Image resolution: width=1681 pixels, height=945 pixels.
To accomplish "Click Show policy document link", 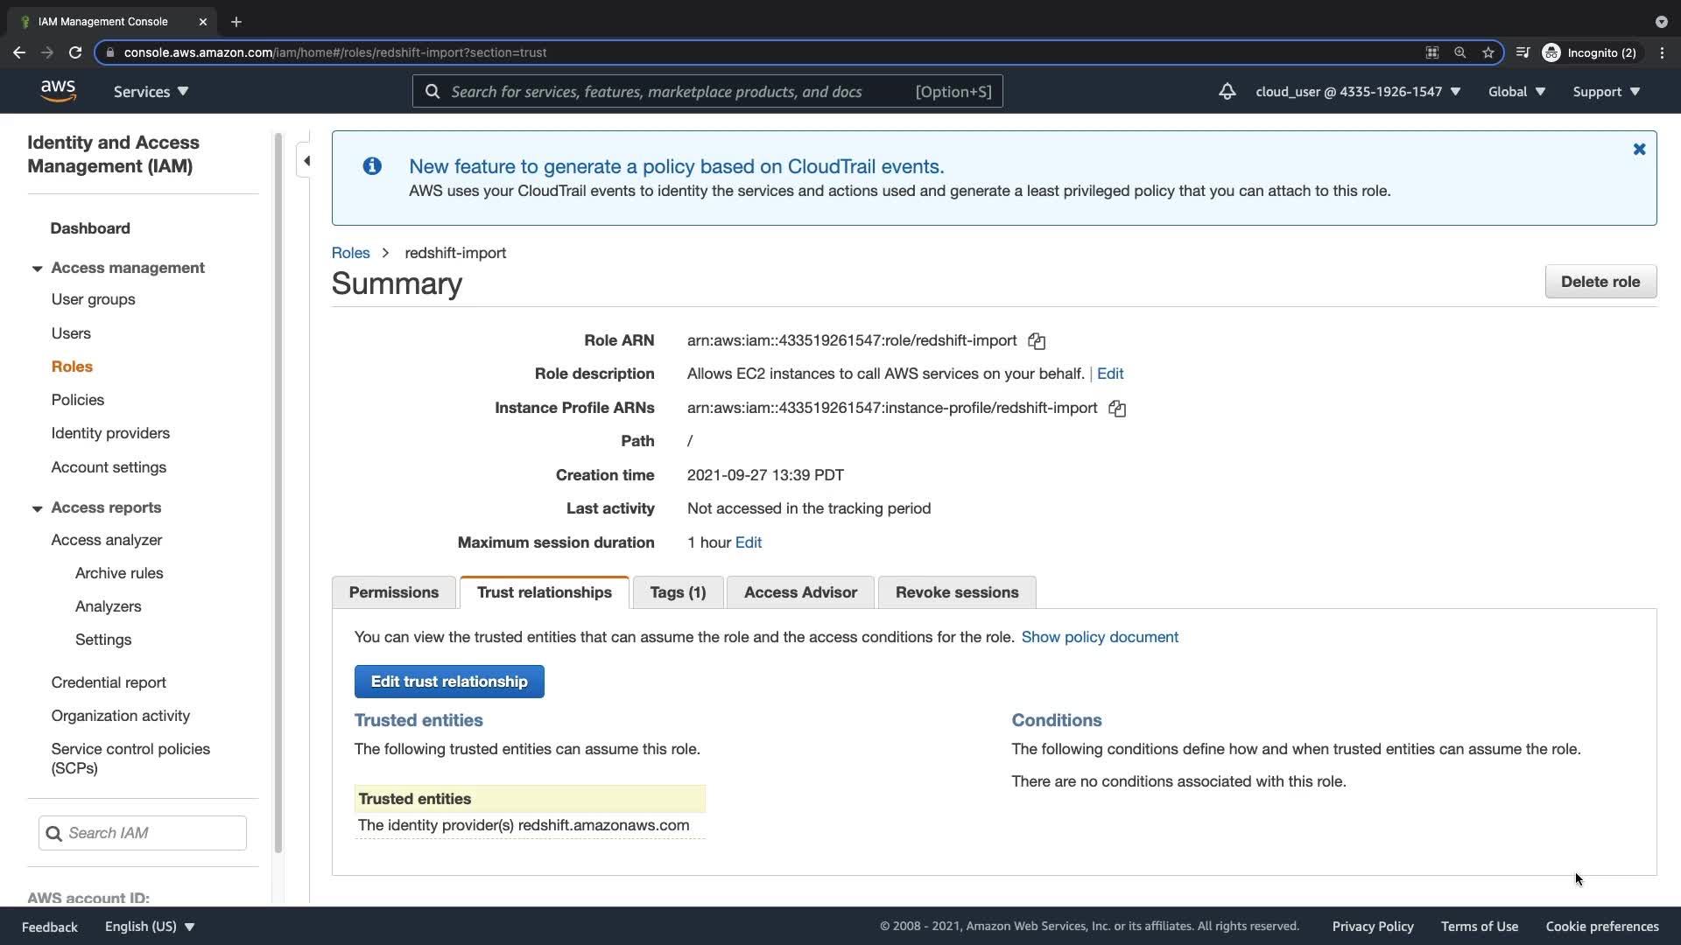I will coord(1099,637).
